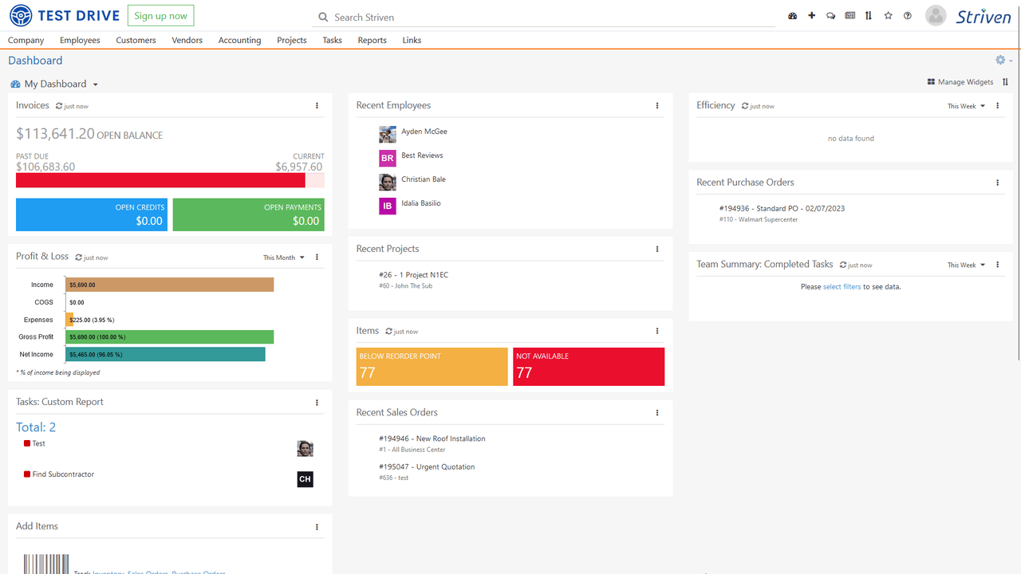
Task: Refresh the Items widget
Action: click(390, 330)
